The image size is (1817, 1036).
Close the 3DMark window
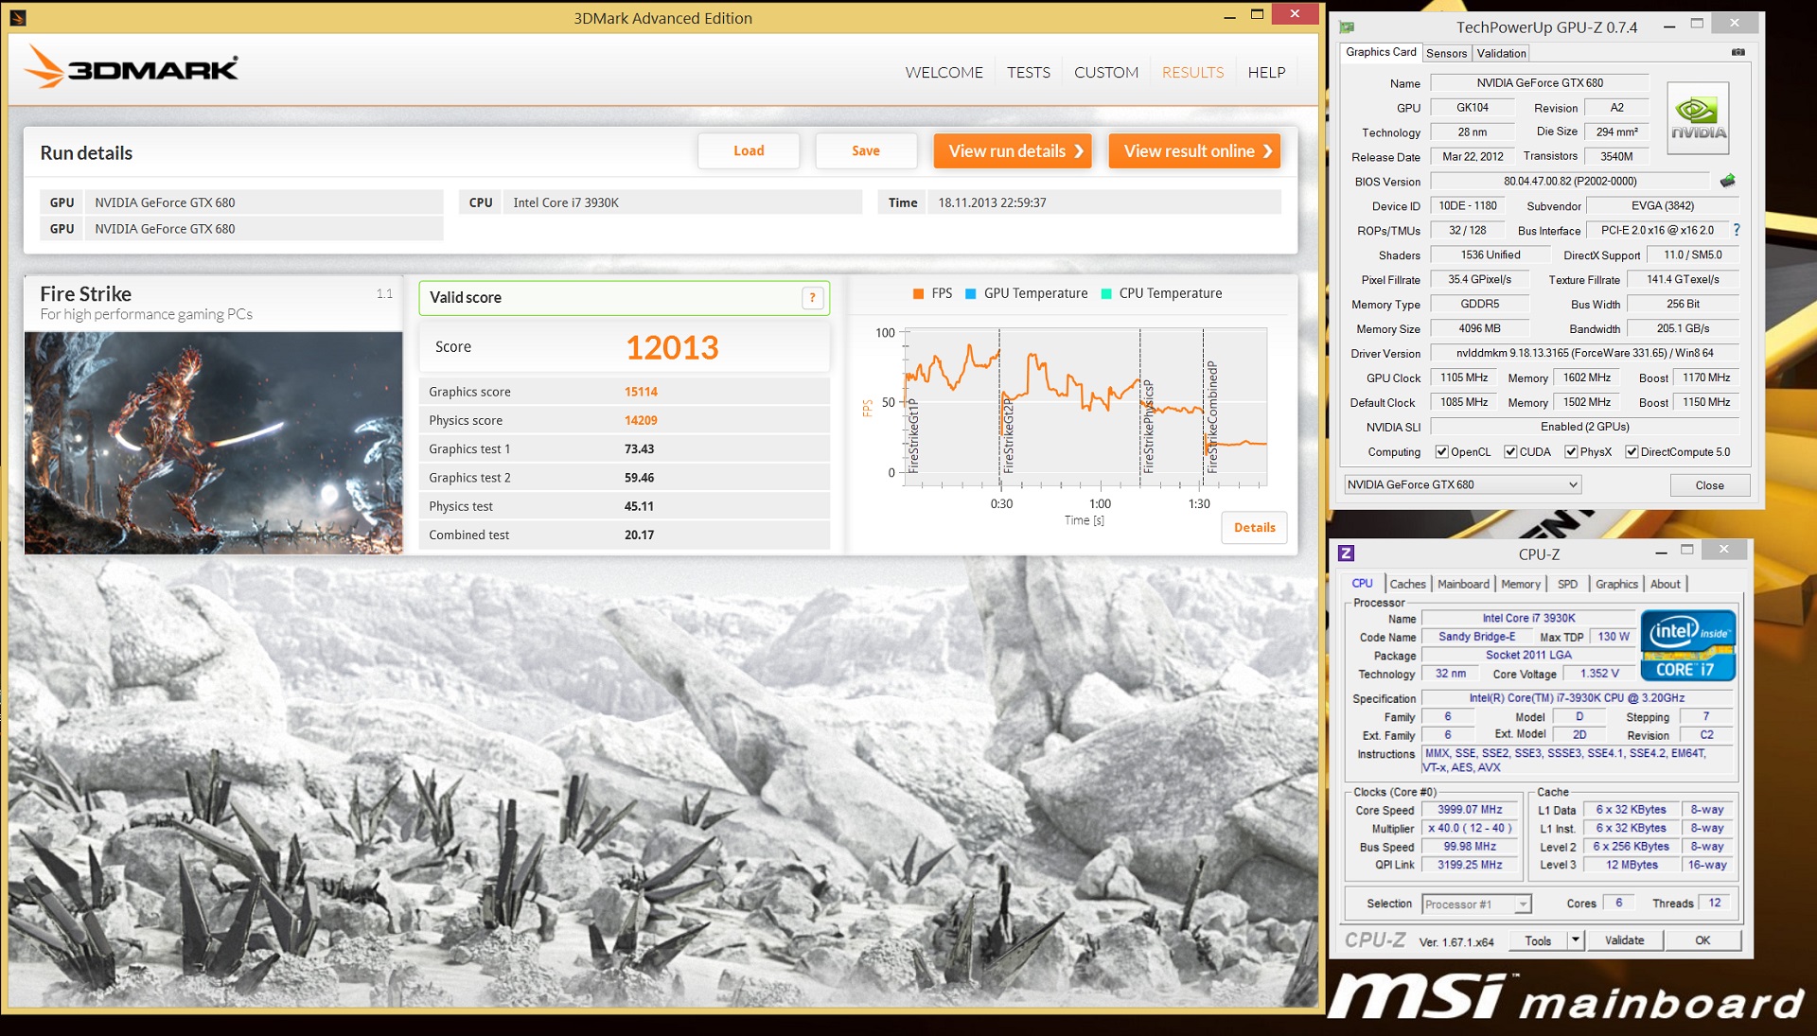click(1295, 14)
